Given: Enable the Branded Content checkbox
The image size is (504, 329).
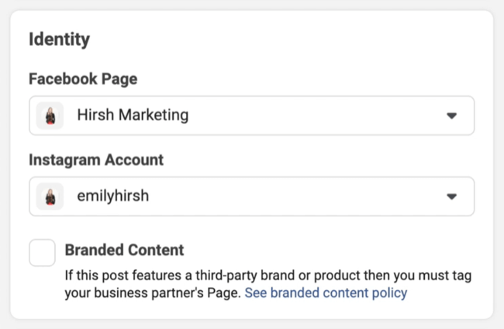Looking at the screenshot, I should tap(42, 253).
